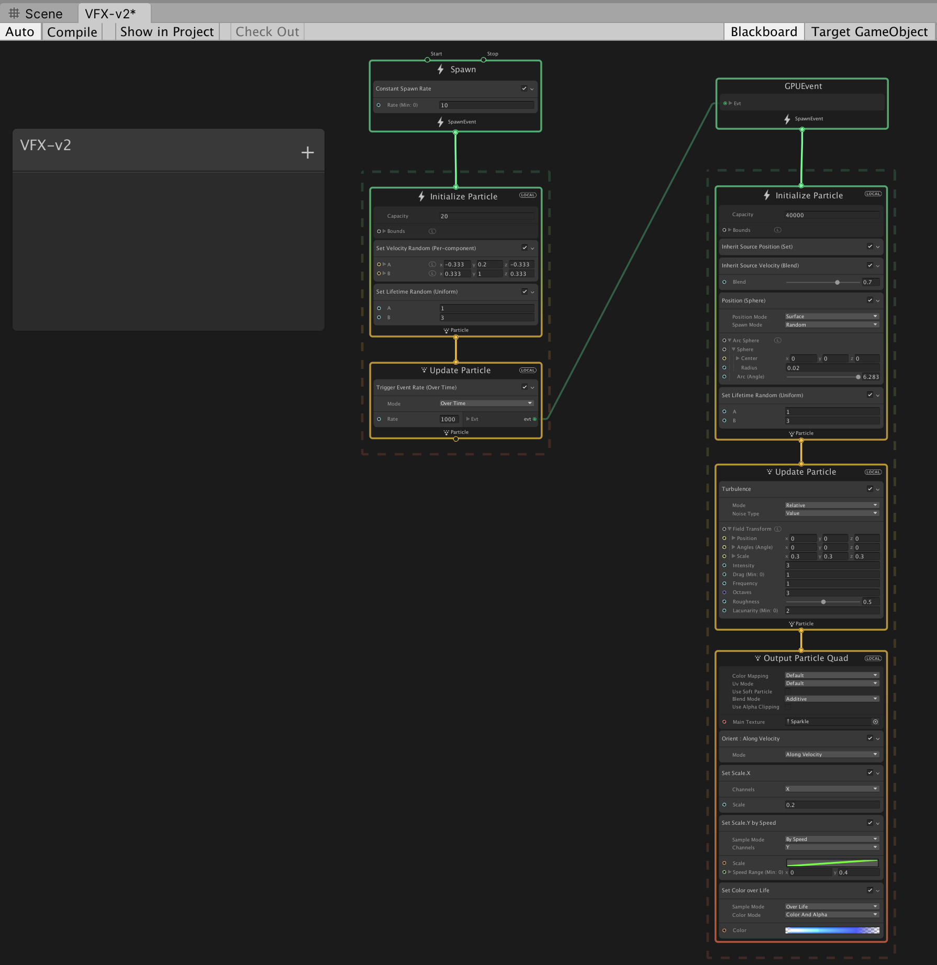
Task: Open the Blend Mode dropdown set to Additive
Action: pyautogui.click(x=831, y=699)
